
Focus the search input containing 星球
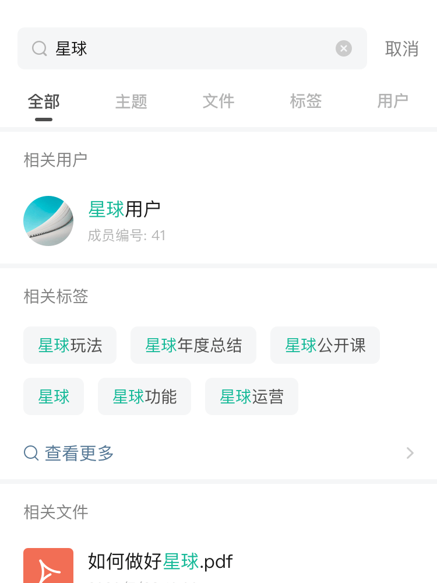click(x=192, y=48)
